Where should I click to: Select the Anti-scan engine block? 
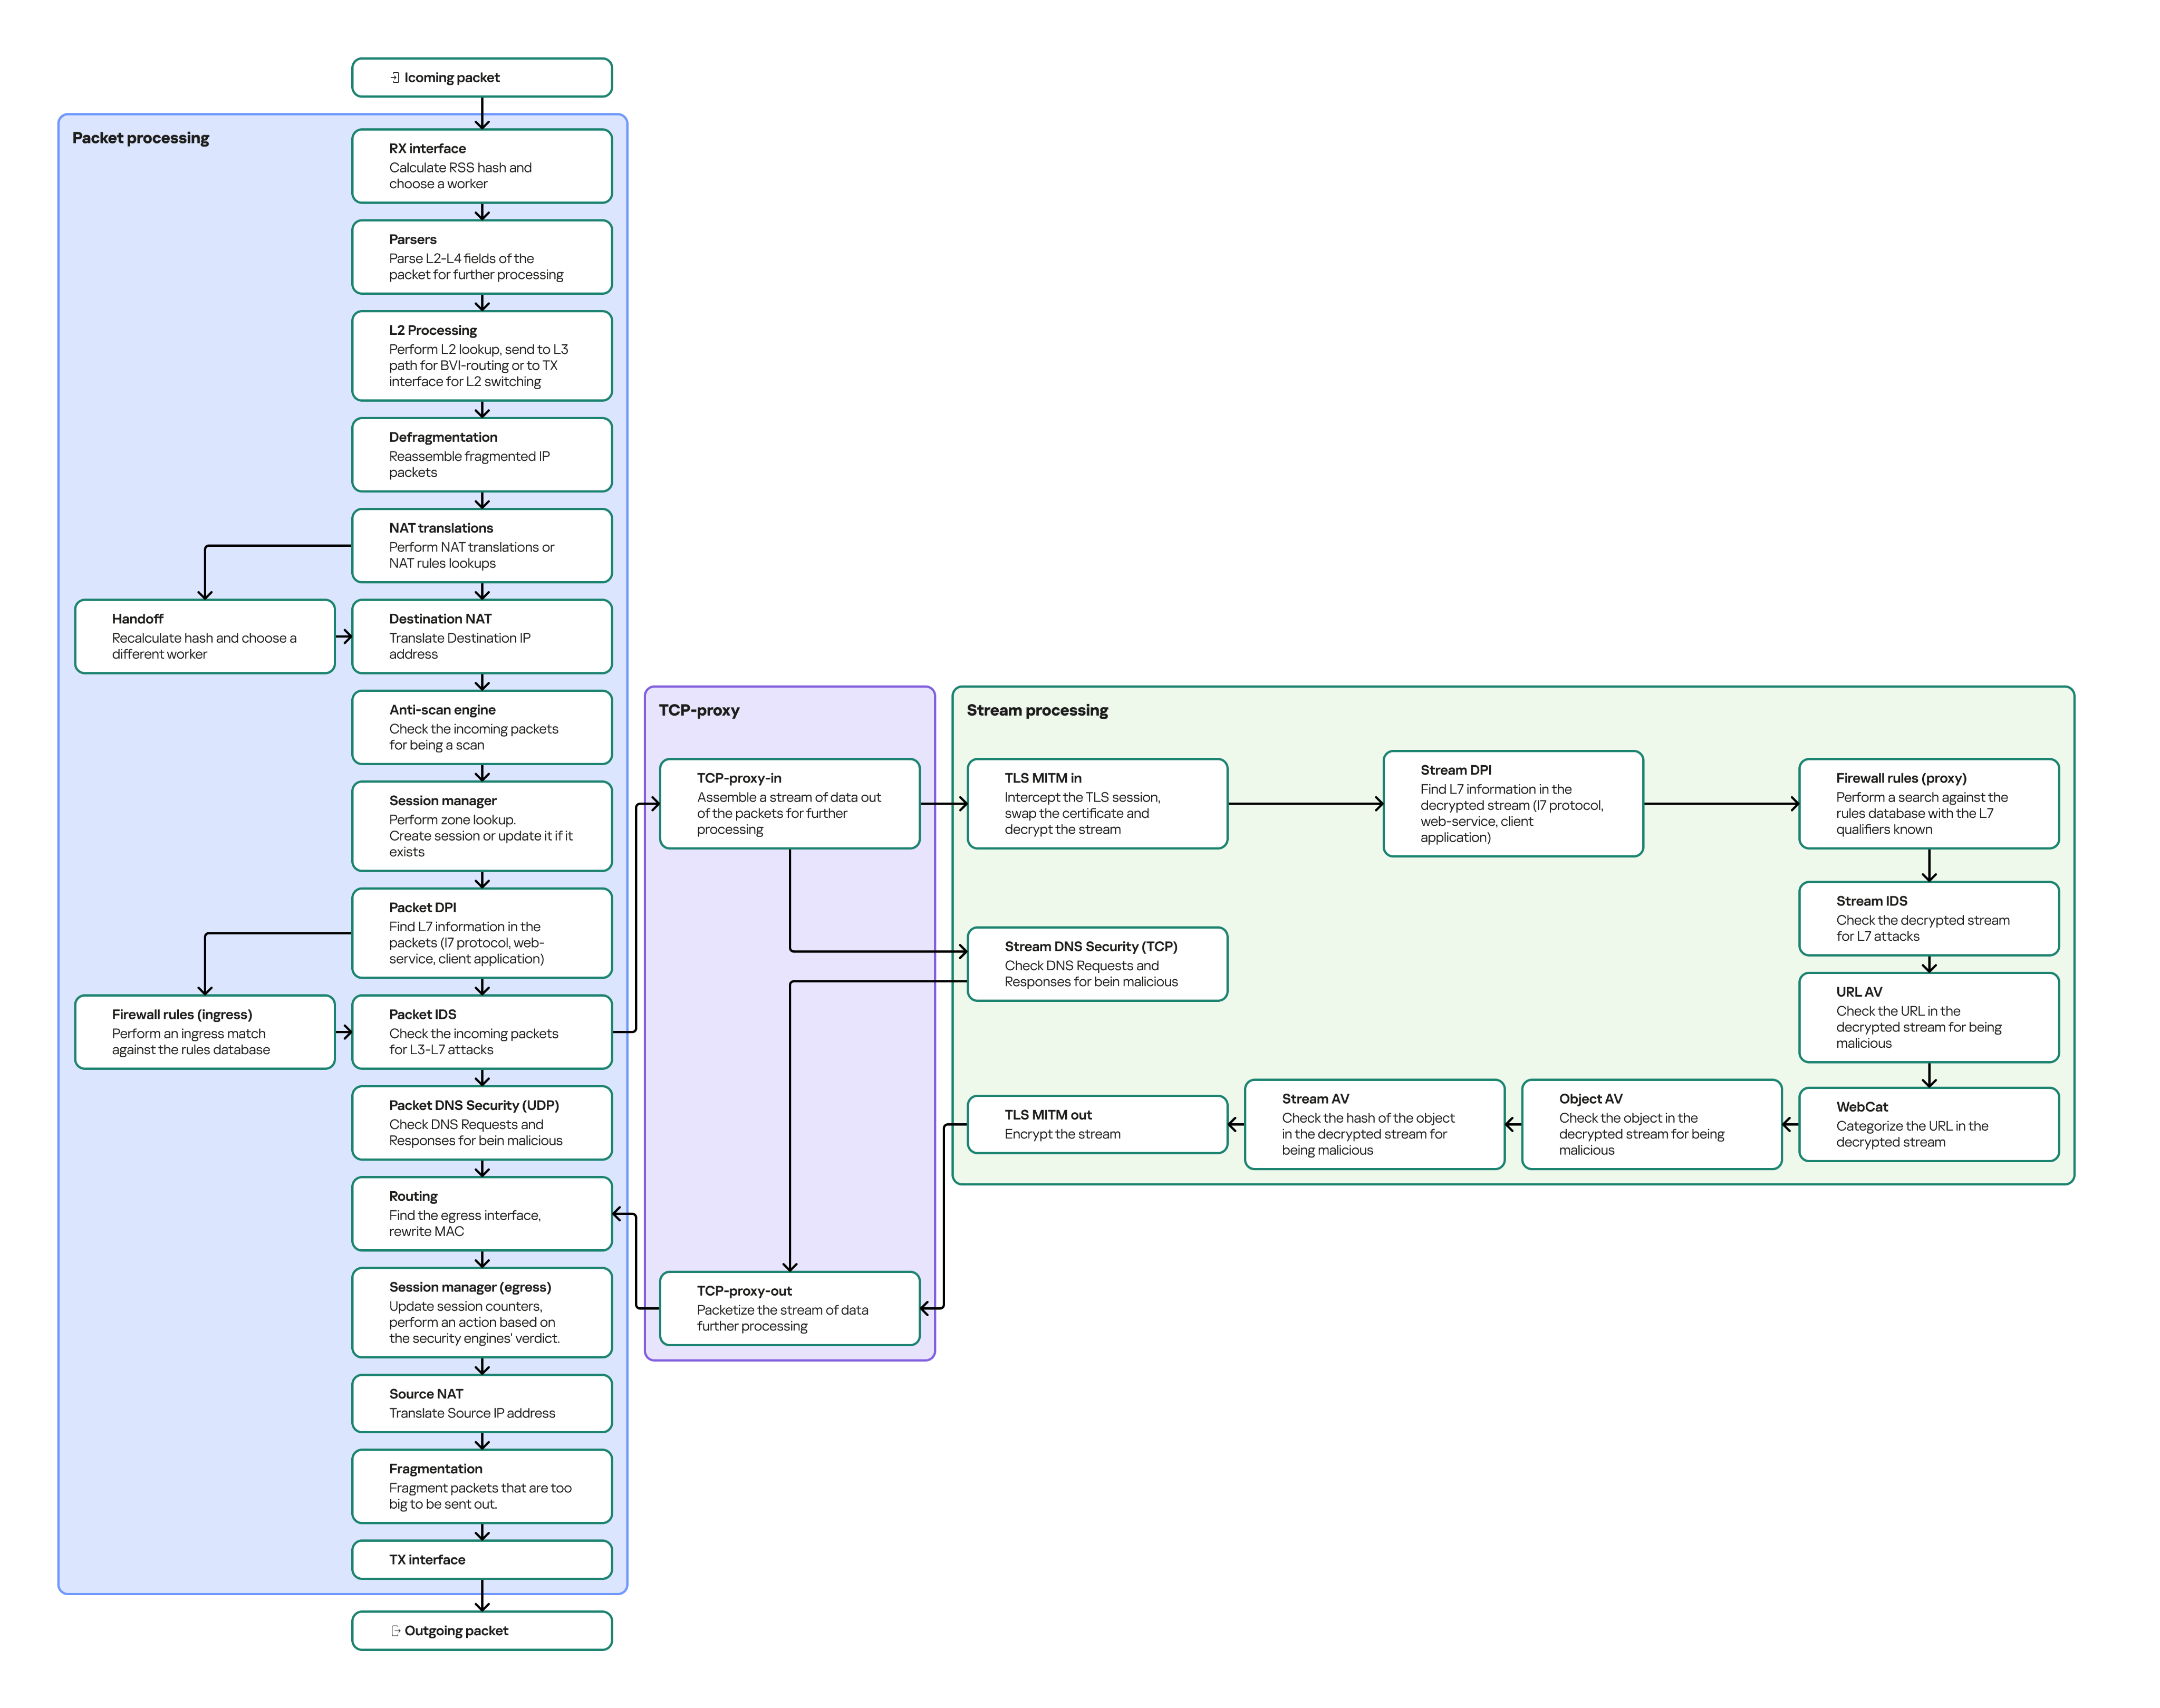pyautogui.click(x=482, y=728)
